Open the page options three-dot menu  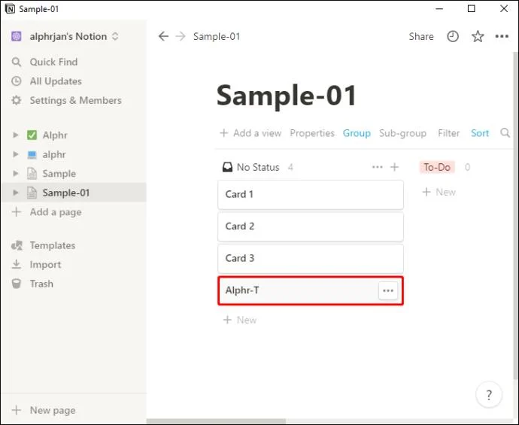pyautogui.click(x=502, y=36)
